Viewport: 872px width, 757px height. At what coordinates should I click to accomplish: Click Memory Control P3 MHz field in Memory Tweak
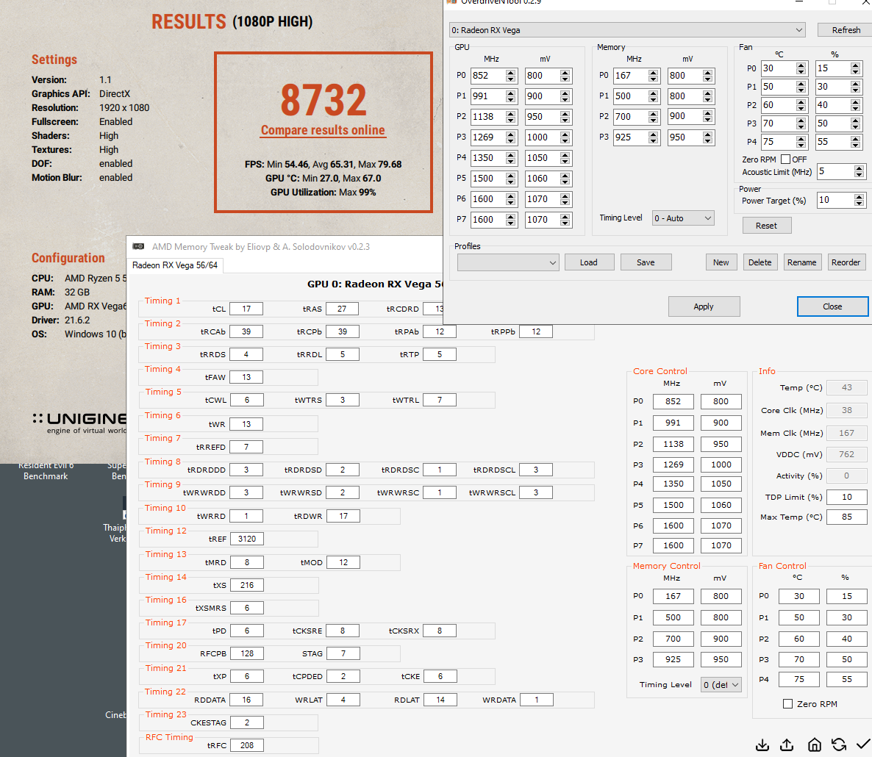point(673,659)
